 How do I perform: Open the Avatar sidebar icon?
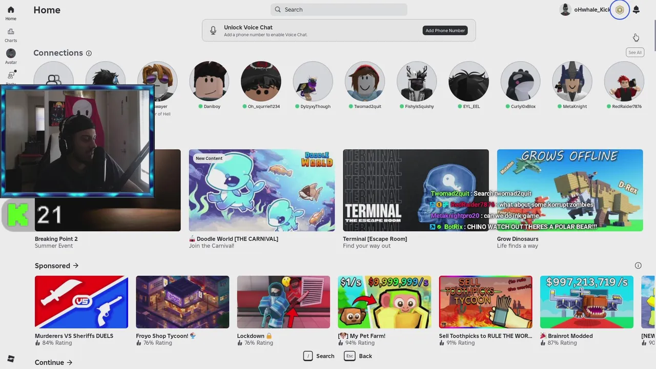click(x=11, y=53)
